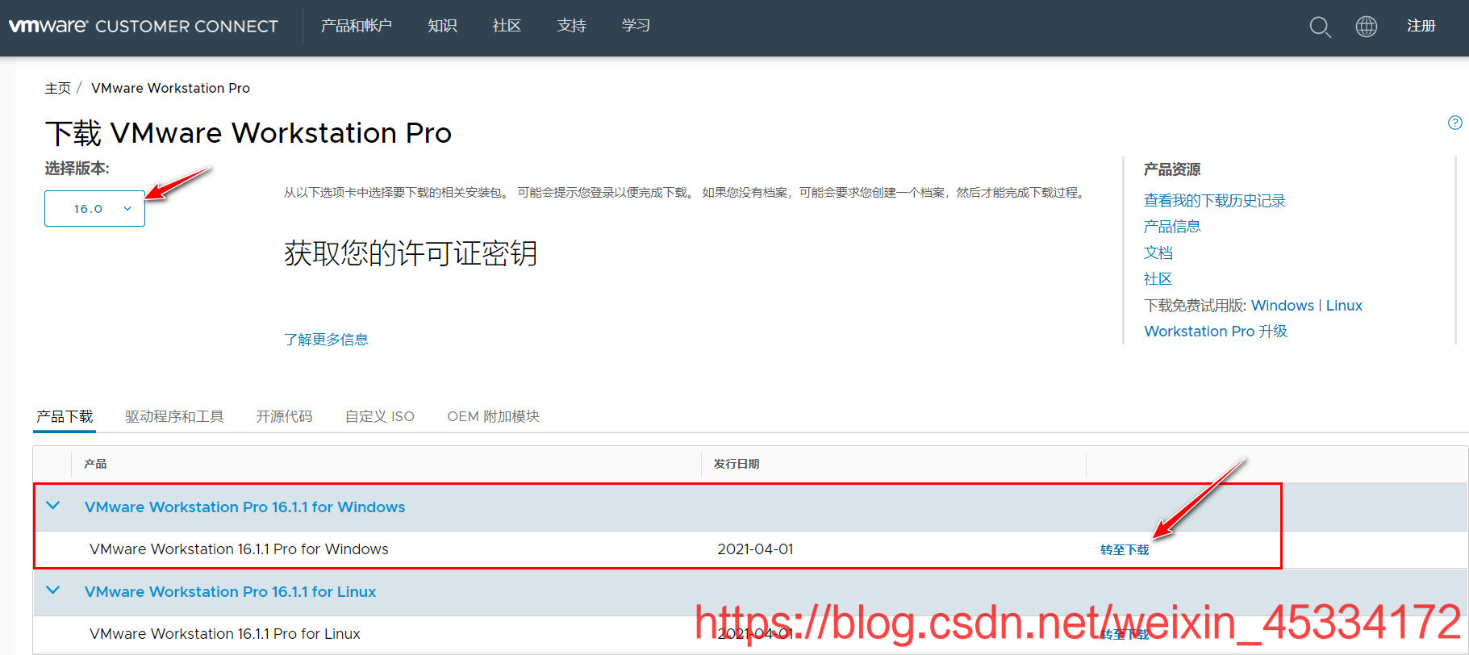The width and height of the screenshot is (1469, 655).
Task: Click 转至下载 for Windows row
Action: (1125, 550)
